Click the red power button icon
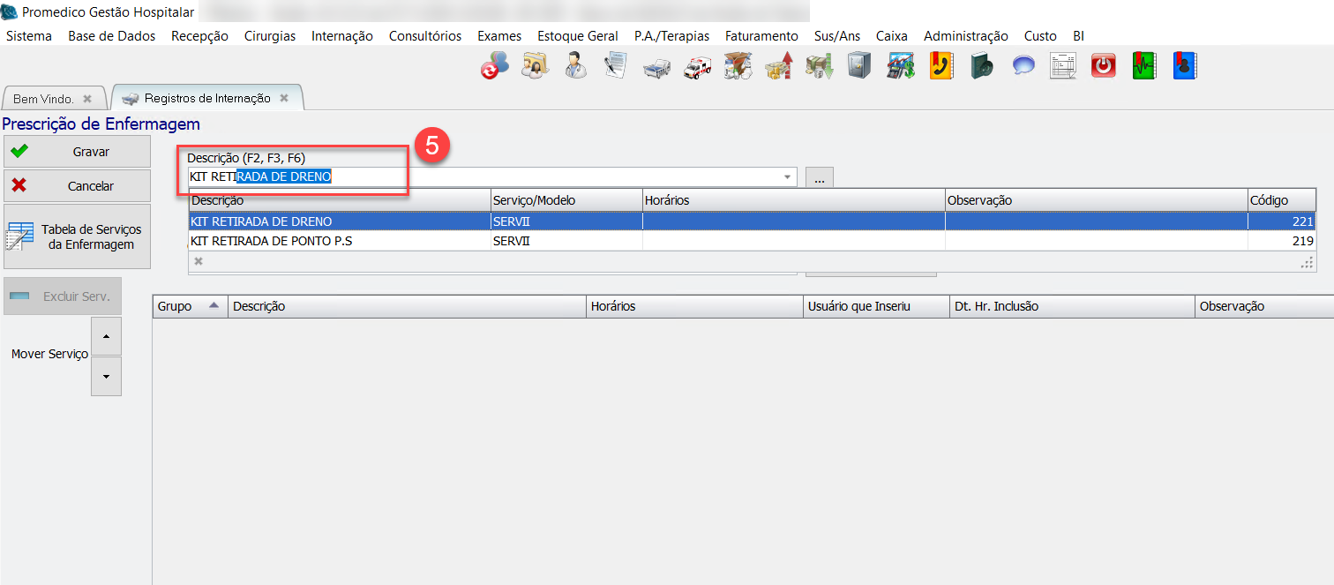The width and height of the screenshot is (1334, 585). tap(1103, 66)
